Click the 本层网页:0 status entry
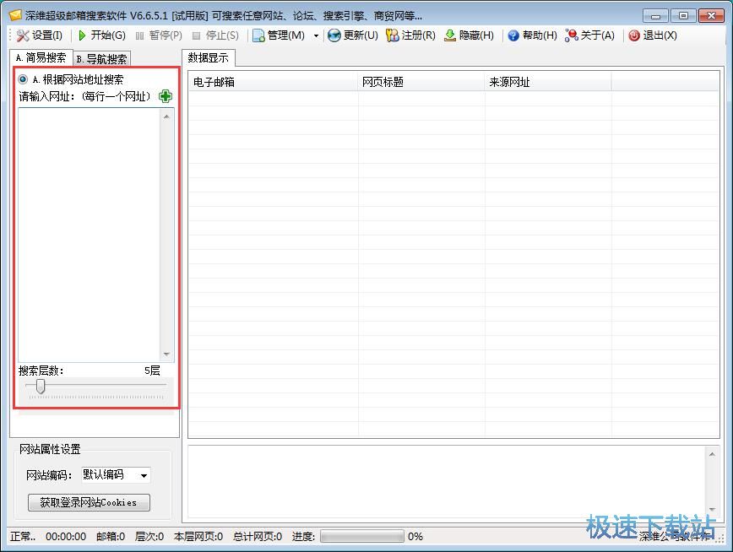The height and width of the screenshot is (552, 733). pyautogui.click(x=198, y=536)
